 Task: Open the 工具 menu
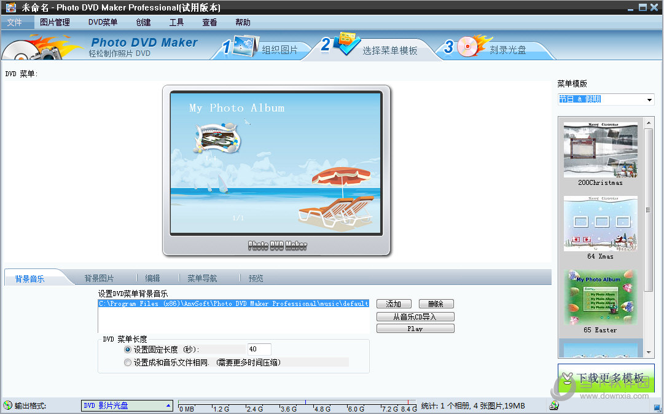click(176, 23)
